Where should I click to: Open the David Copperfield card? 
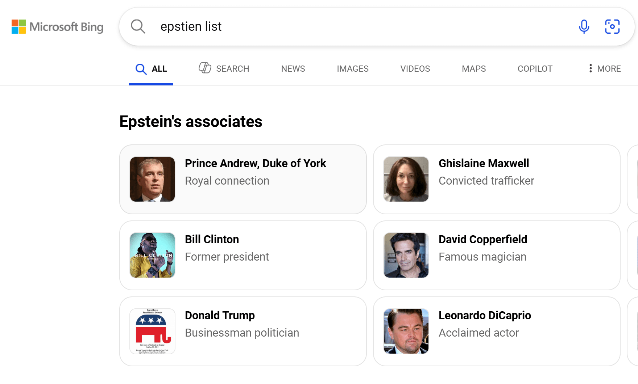[x=497, y=255]
